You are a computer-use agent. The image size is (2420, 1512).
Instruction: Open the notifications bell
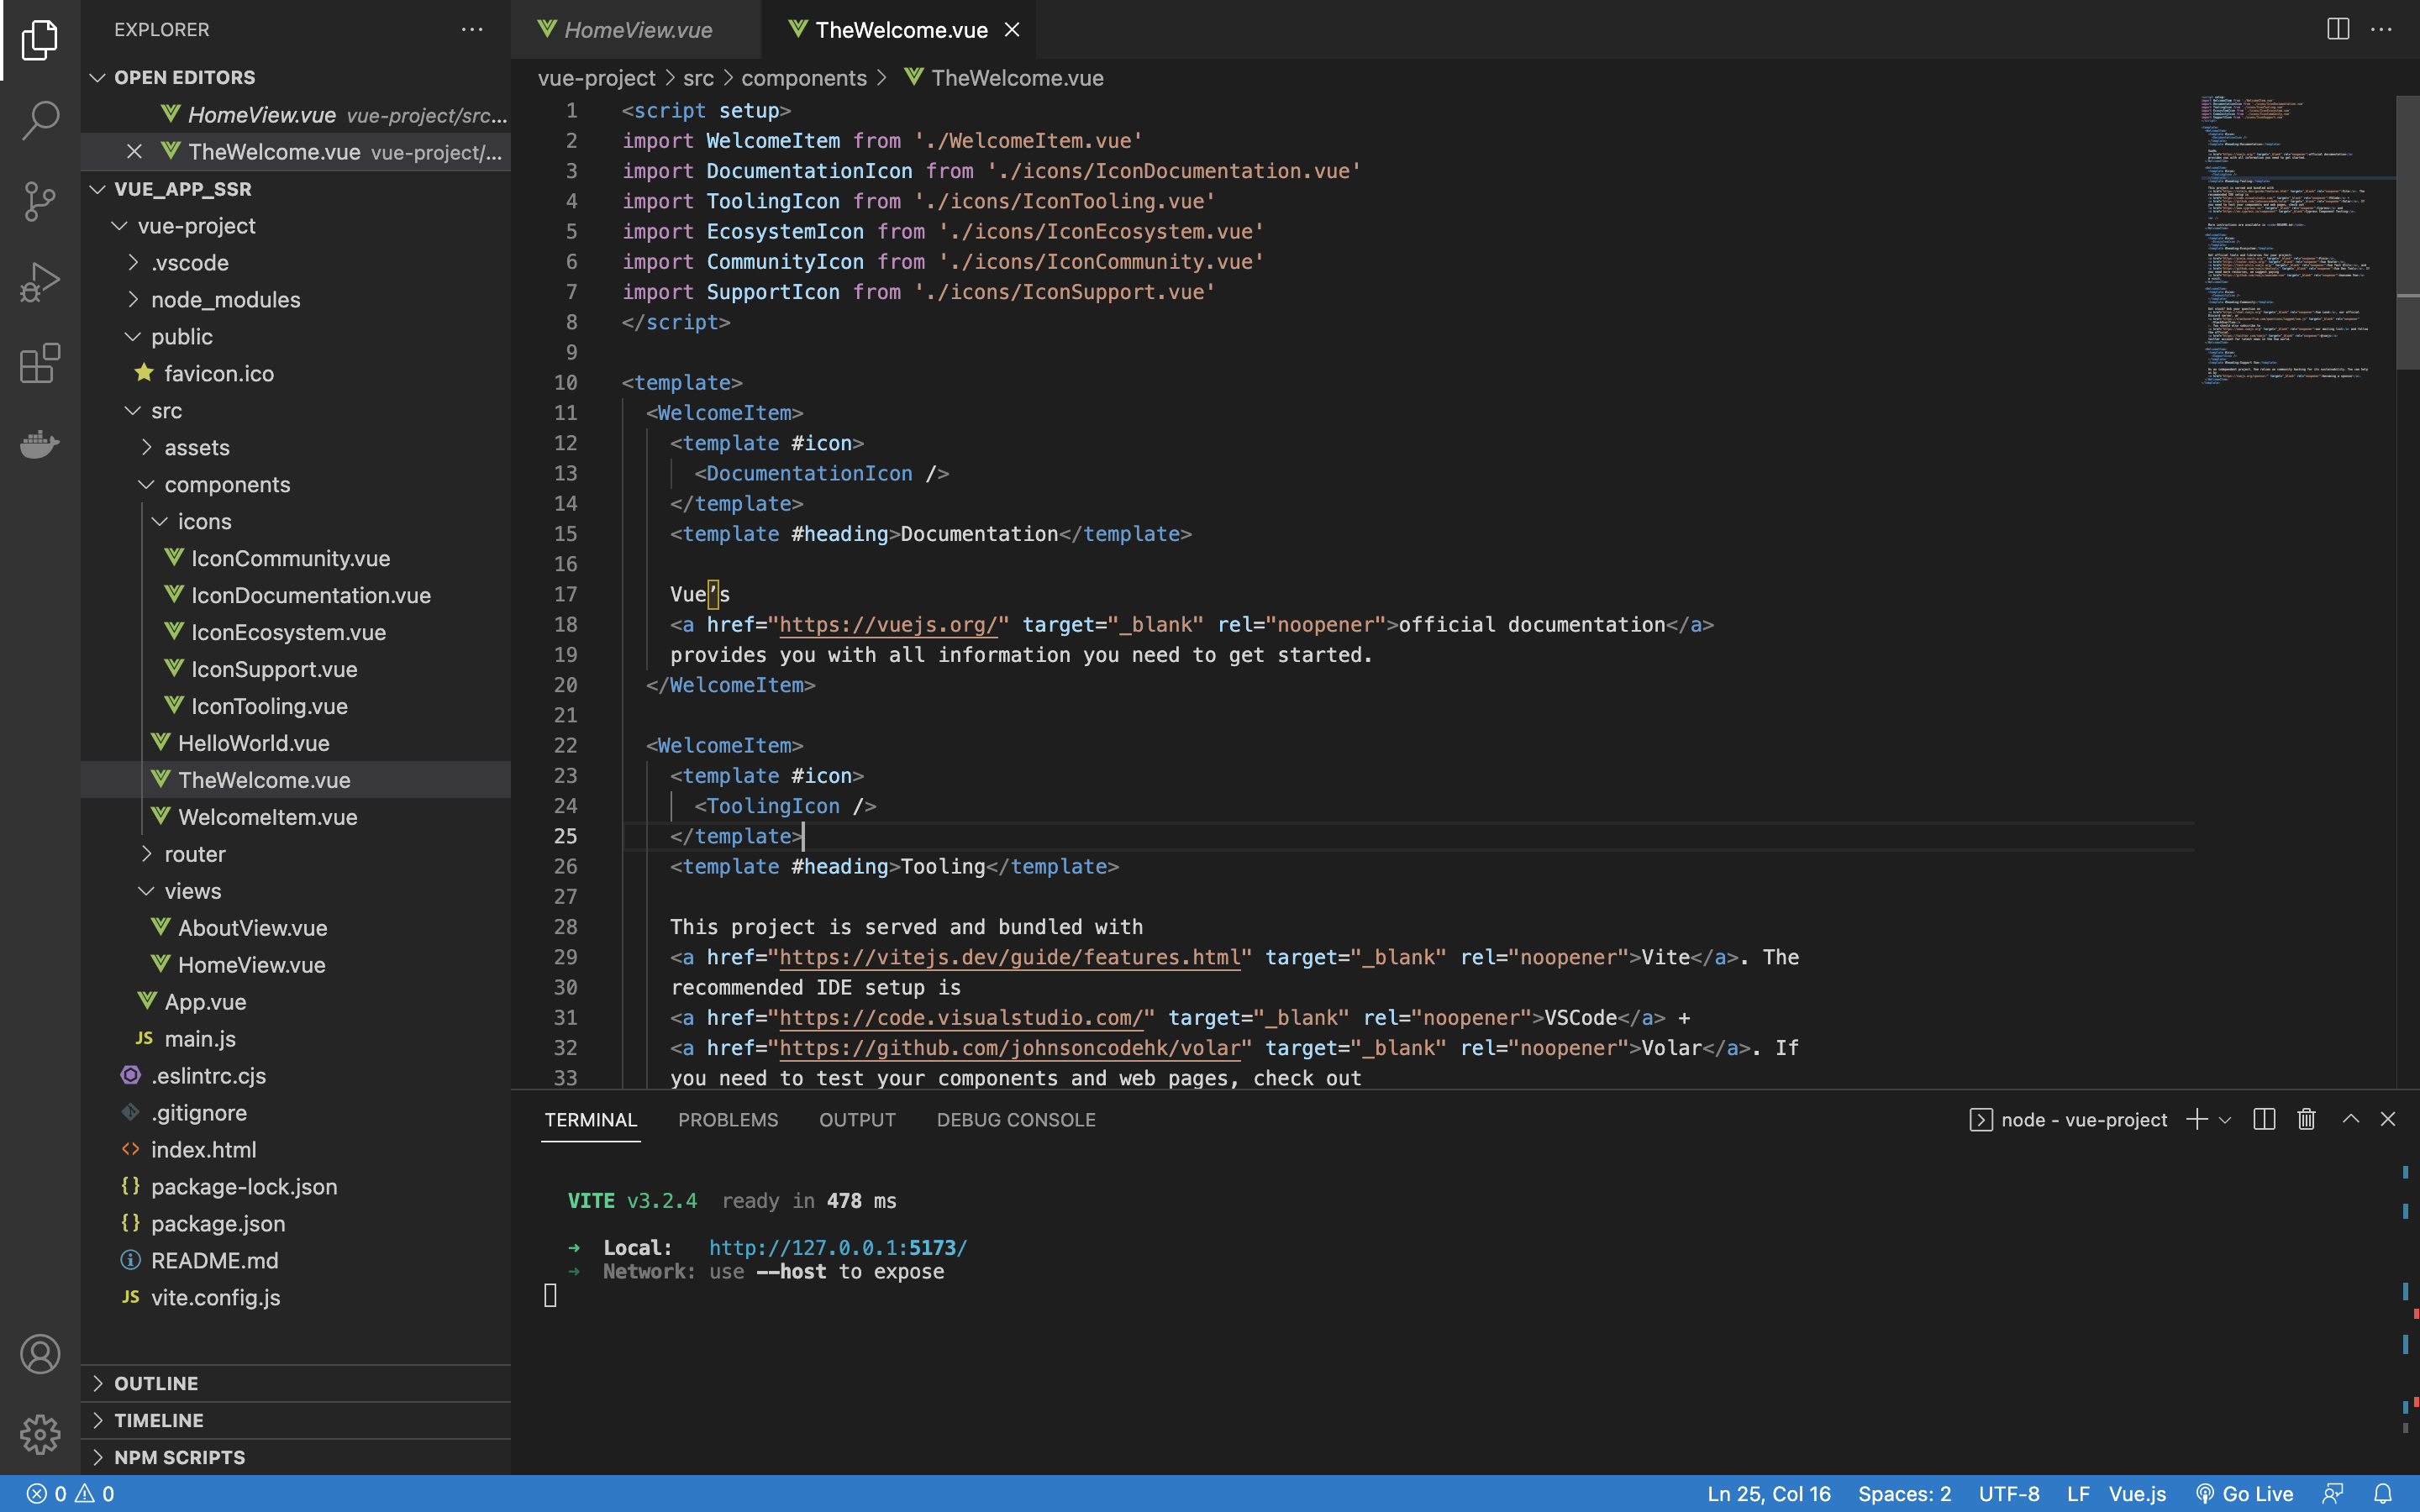2383,1493
